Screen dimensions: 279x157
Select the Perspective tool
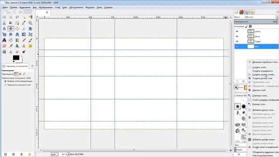(17, 34)
